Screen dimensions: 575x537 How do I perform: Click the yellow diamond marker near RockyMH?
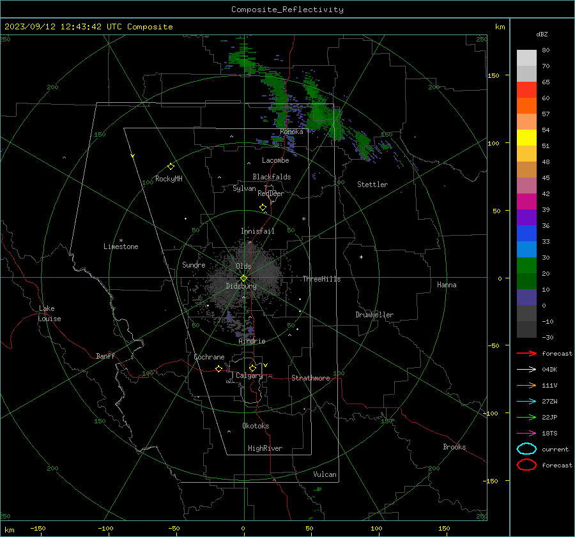point(171,167)
